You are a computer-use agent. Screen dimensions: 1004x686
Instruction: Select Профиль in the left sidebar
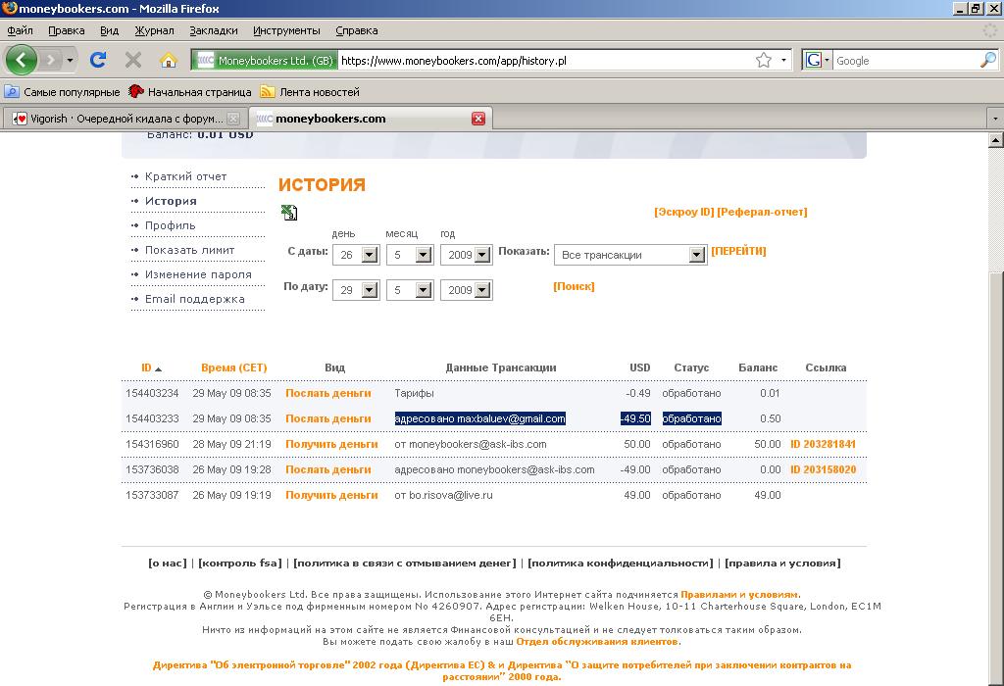click(x=171, y=225)
